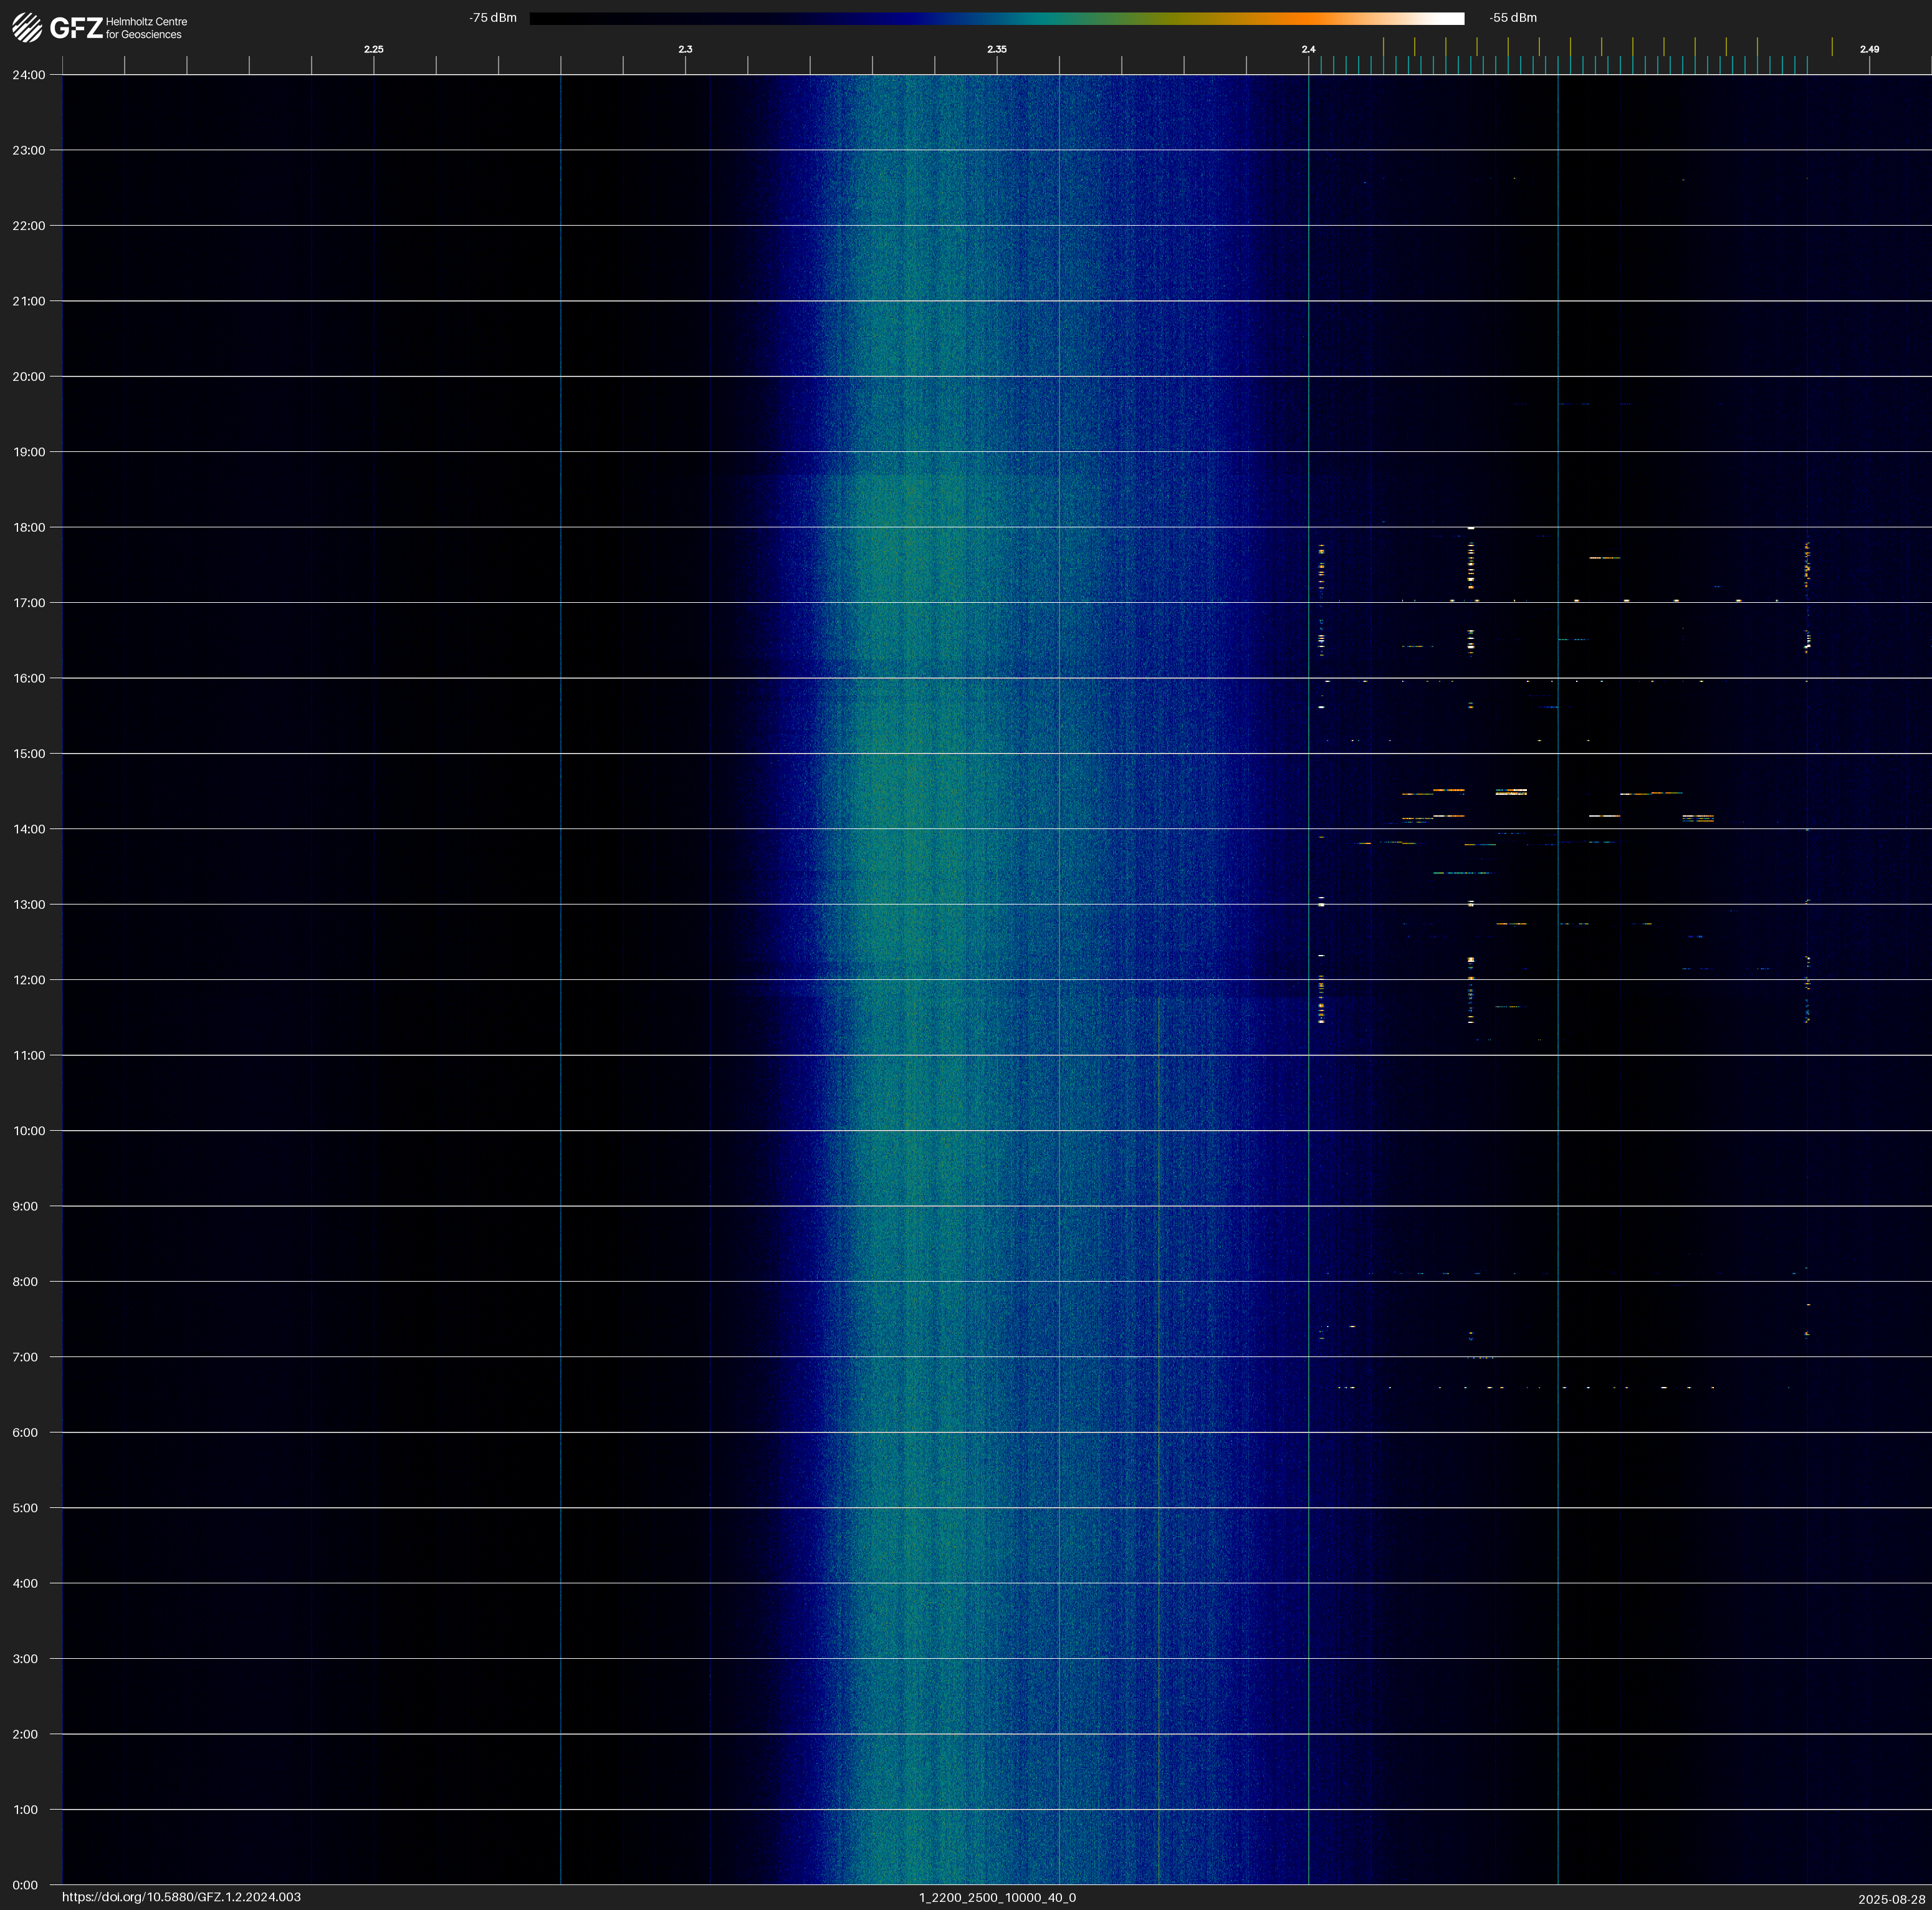Click the -75 dBm scale label
Image resolution: width=1932 pixels, height=1910 pixels.
[493, 18]
